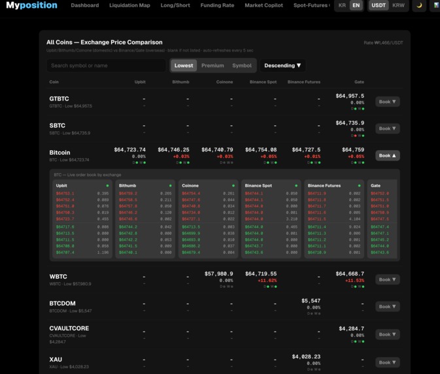
Task: Expand the SBTC order book
Action: (x=387, y=129)
